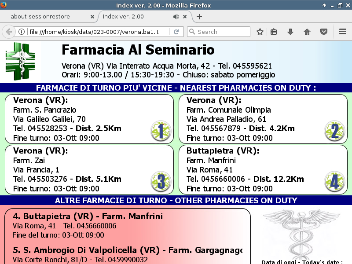Click the bookmark star icon

point(260,32)
